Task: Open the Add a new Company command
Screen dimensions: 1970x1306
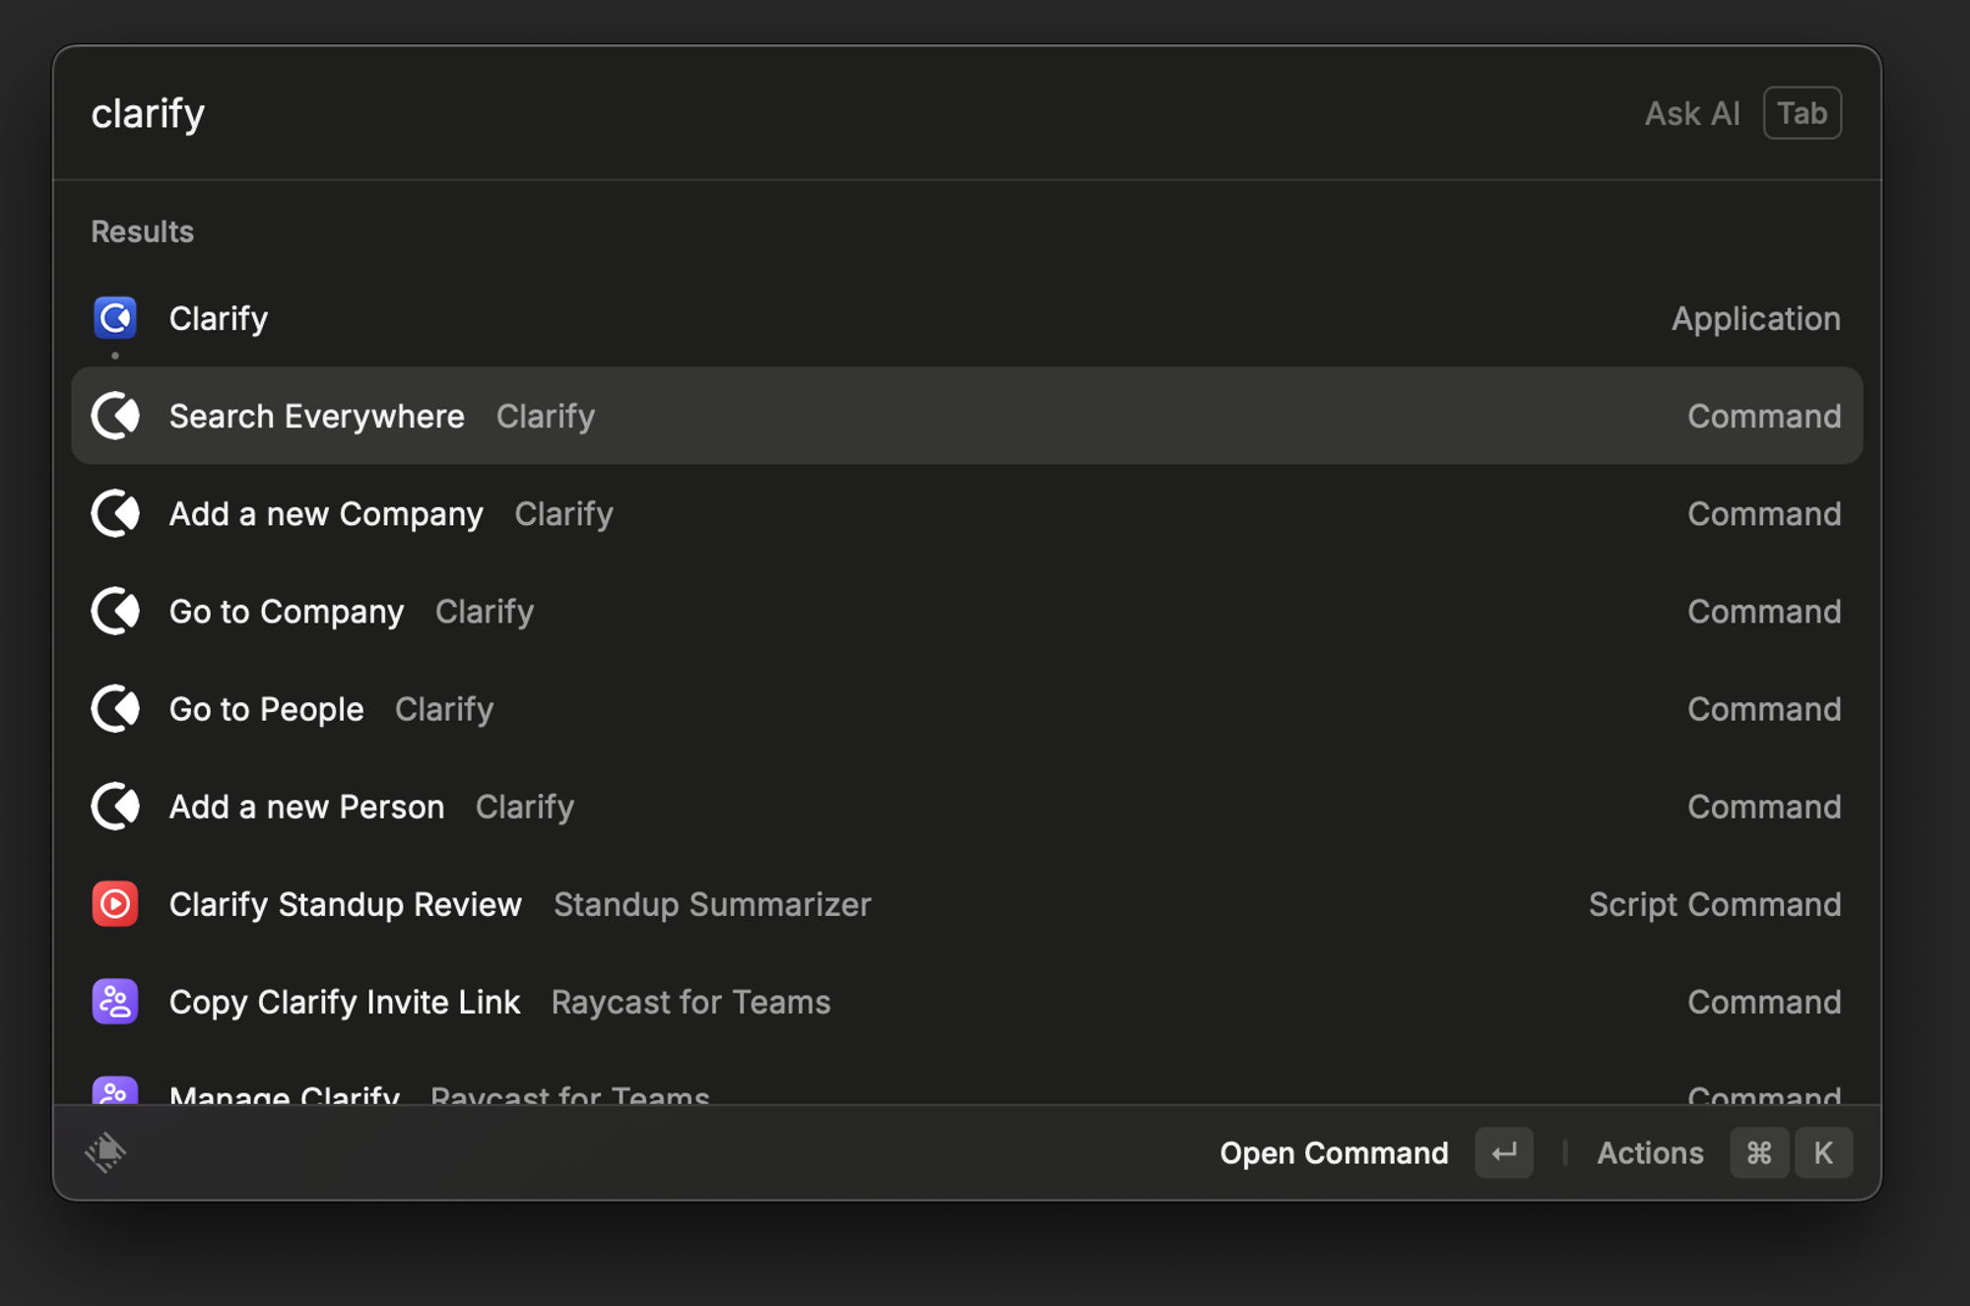Action: 326,514
